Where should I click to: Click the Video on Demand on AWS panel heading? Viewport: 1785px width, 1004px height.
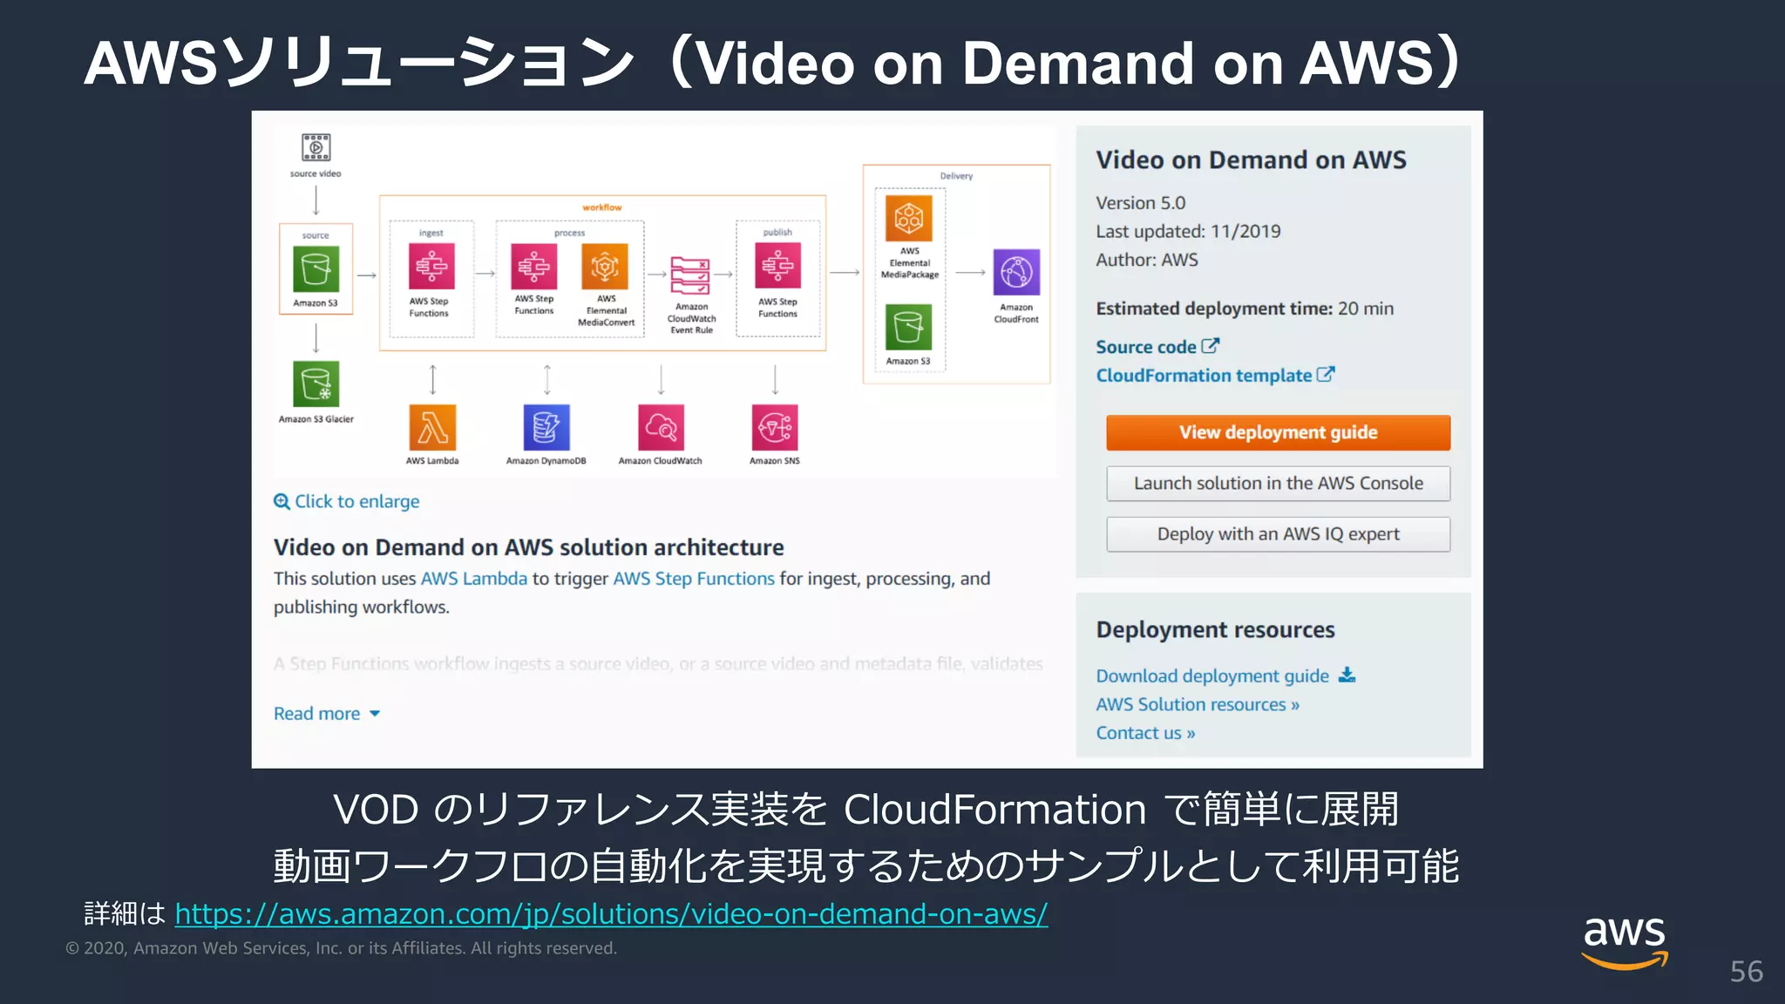(1251, 160)
